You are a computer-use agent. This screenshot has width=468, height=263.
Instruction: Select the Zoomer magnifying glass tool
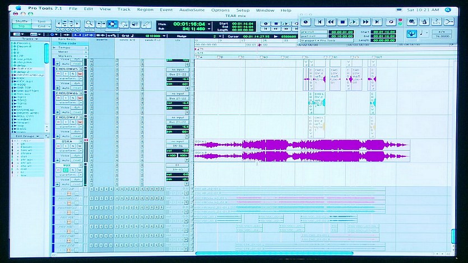click(x=89, y=24)
